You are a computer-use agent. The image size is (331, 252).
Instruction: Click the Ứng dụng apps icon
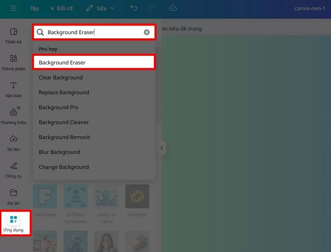pyautogui.click(x=14, y=223)
